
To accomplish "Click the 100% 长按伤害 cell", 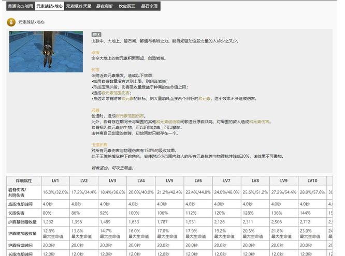I will click(141, 213).
